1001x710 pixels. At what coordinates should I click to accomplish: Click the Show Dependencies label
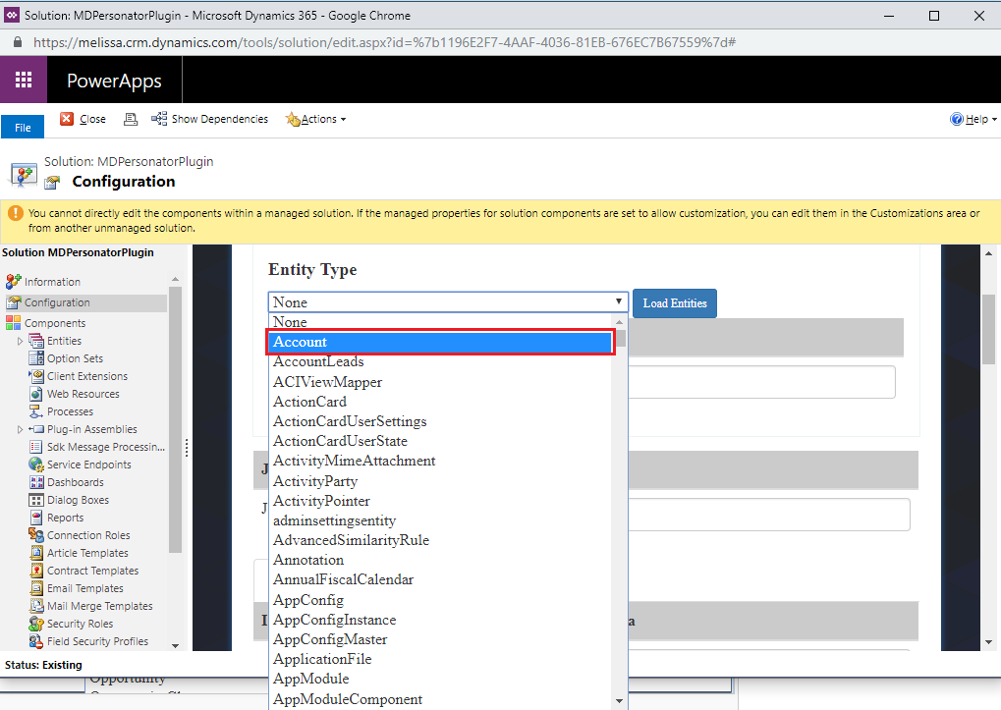pos(220,119)
